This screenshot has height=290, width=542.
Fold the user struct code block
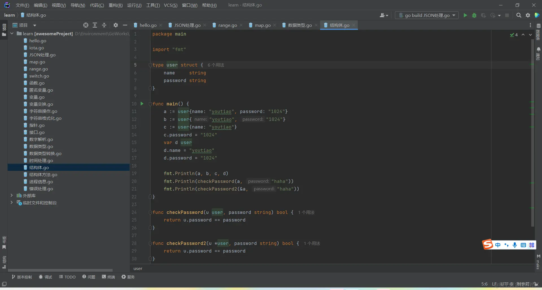coord(150,65)
